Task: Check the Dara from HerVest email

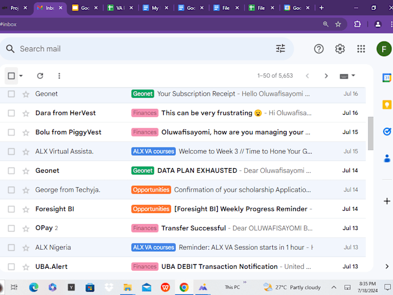Action: [11, 113]
